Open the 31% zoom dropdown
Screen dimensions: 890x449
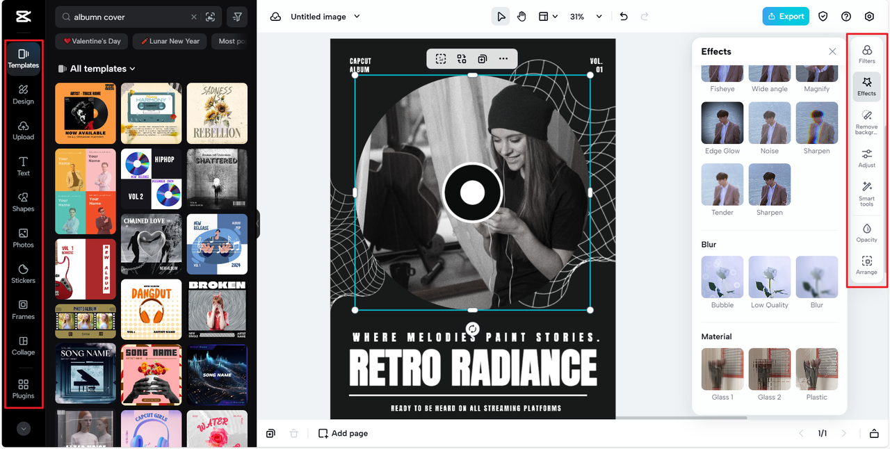(586, 17)
